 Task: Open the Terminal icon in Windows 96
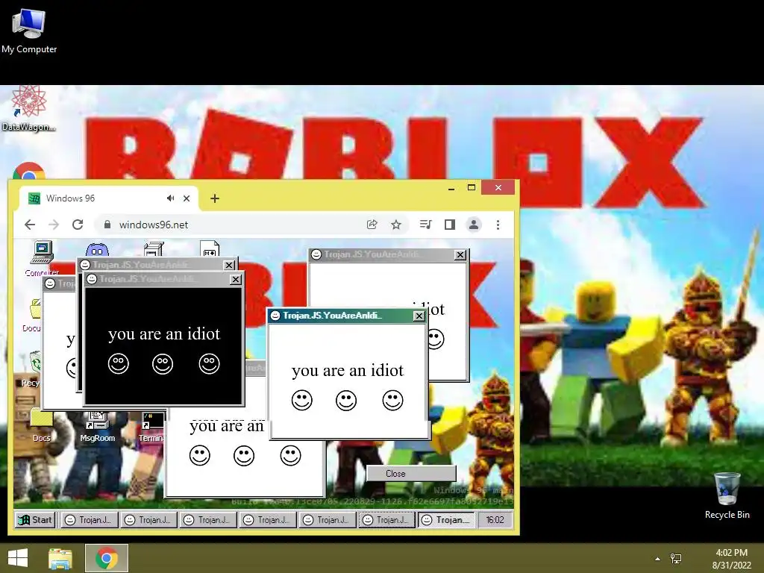[151, 428]
